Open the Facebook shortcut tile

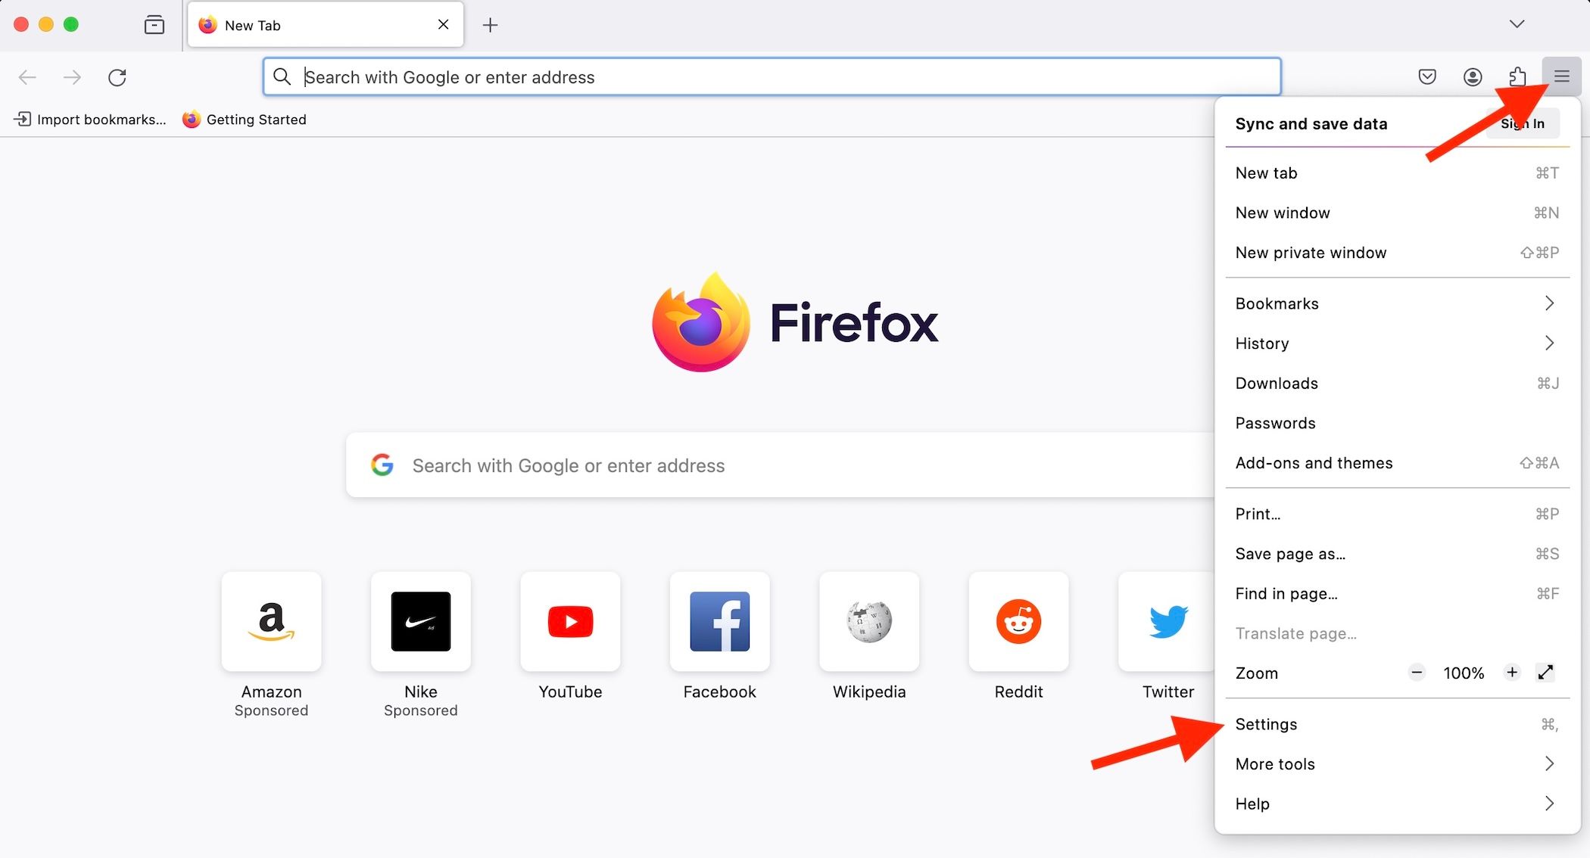[719, 621]
